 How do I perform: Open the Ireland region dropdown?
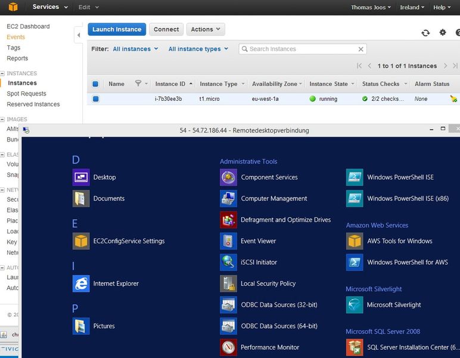click(412, 7)
